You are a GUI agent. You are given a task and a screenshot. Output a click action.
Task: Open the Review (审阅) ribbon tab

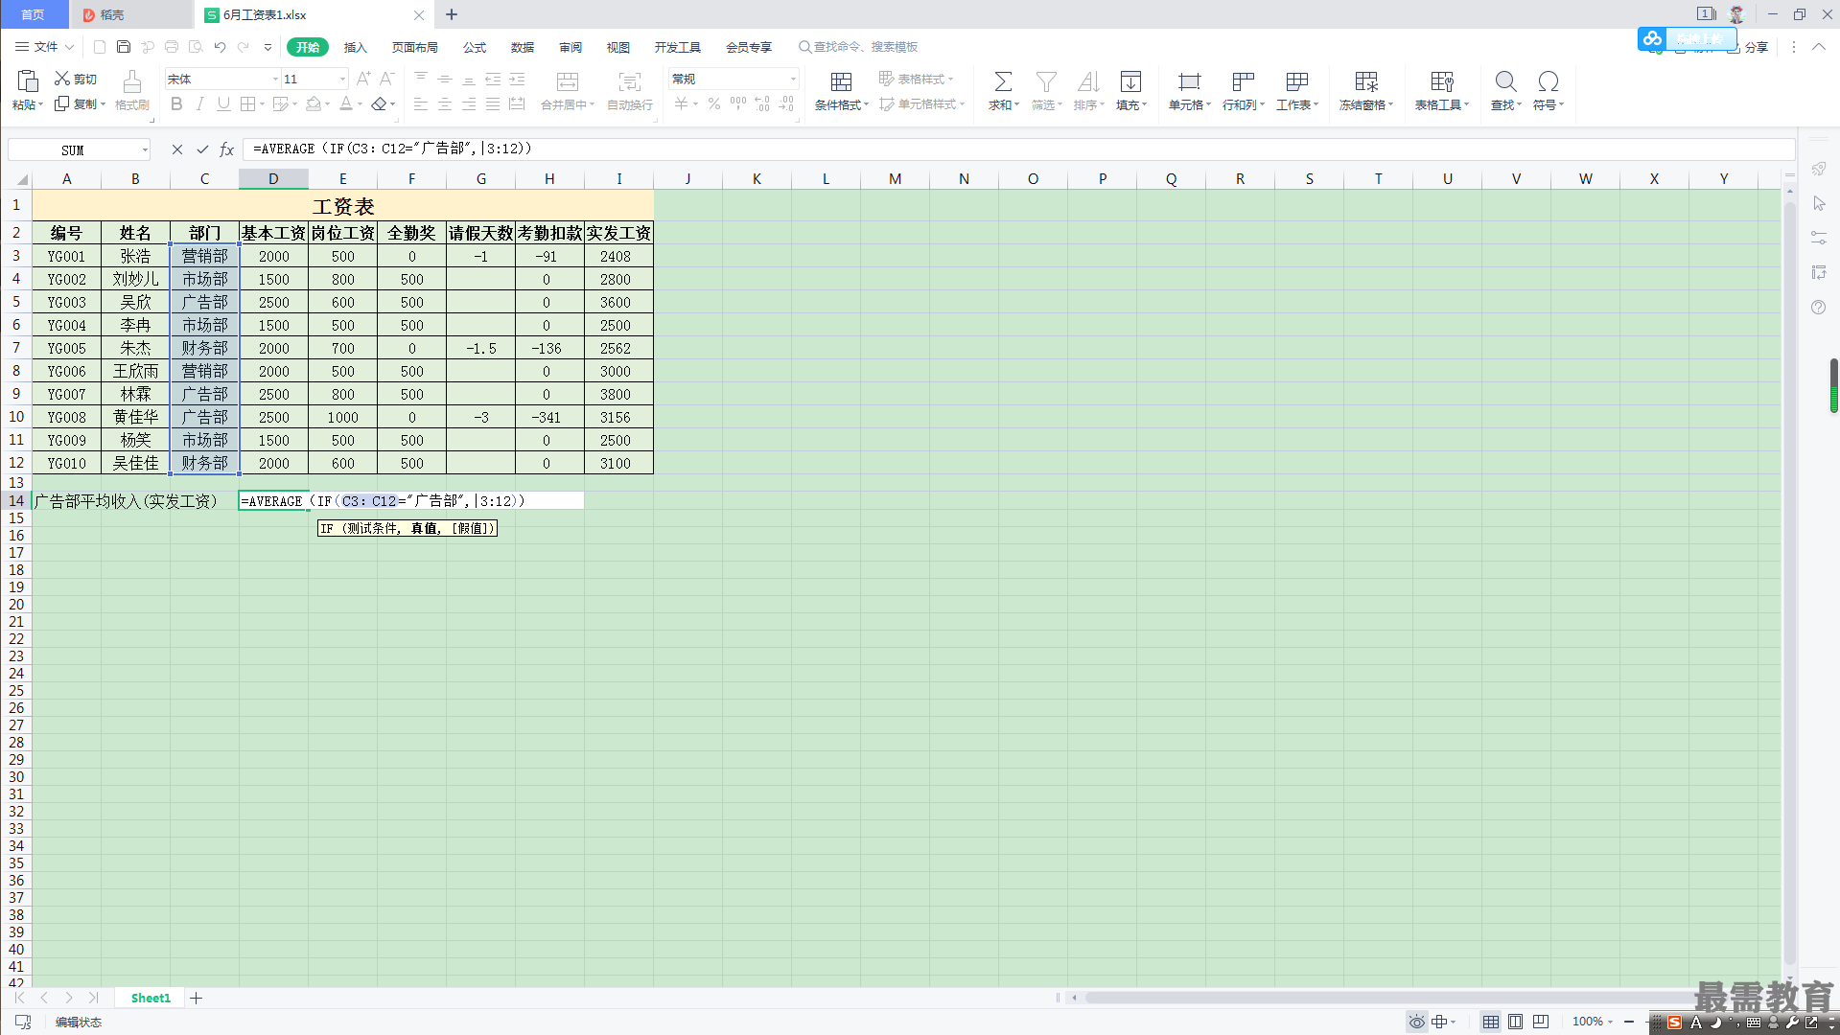pyautogui.click(x=571, y=47)
